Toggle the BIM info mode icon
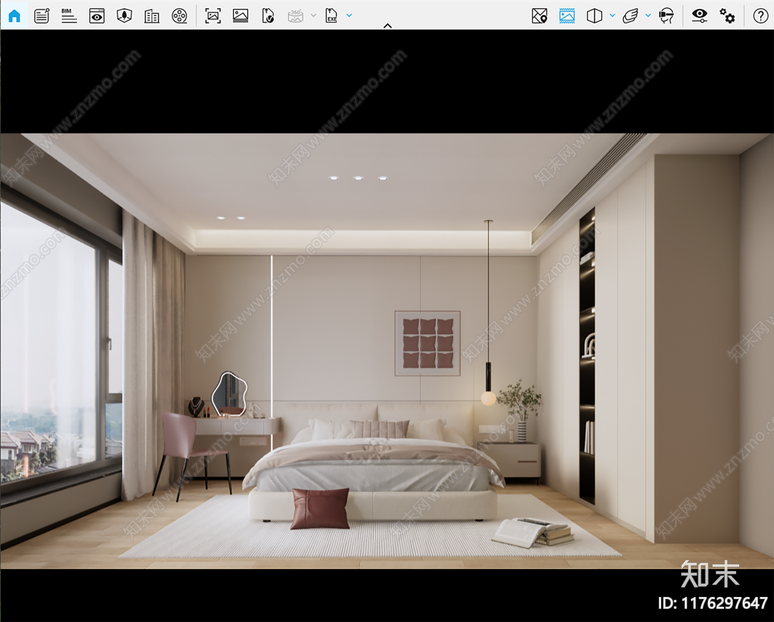The height and width of the screenshot is (622, 774). (x=69, y=16)
